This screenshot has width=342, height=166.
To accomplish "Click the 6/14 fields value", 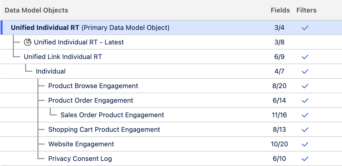I will coord(279,100).
